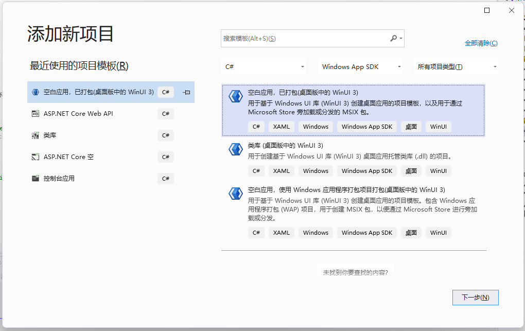This screenshot has width=525, height=331.
Task: Click the C# badge beside 控制台应用
Action: 165,179
